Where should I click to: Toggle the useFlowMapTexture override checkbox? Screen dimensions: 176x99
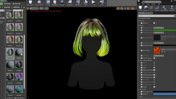(141, 77)
